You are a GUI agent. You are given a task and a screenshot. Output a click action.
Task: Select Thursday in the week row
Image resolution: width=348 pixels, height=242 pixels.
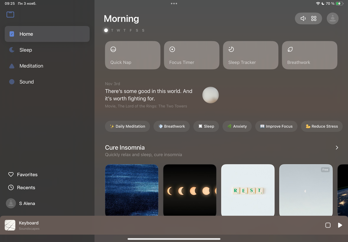tap(125, 30)
